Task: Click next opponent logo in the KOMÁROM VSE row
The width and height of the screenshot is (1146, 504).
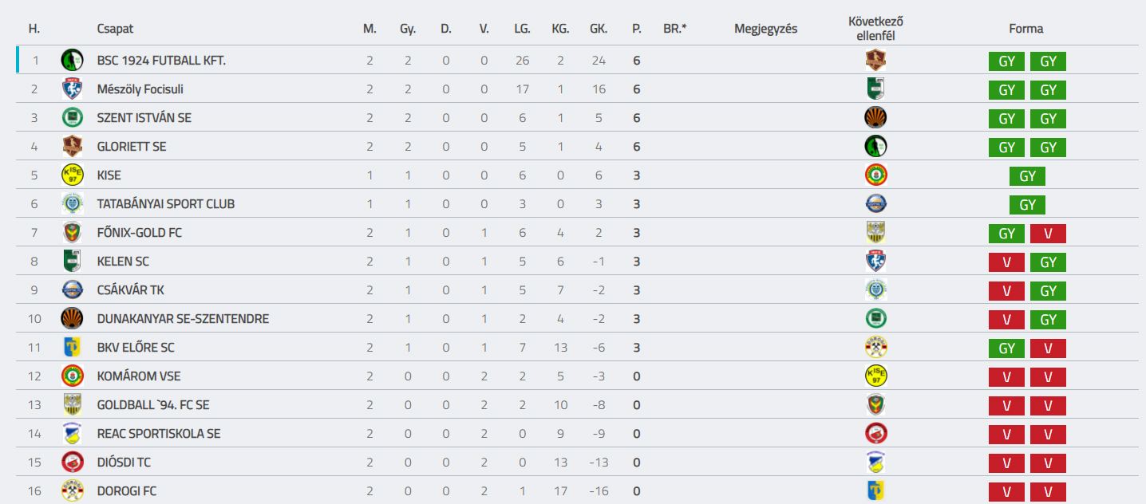Action: [x=875, y=376]
